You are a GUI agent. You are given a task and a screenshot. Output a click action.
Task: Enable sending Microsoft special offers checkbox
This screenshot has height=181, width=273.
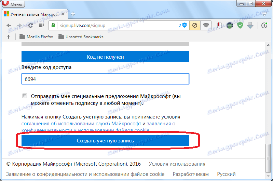(x=25, y=96)
